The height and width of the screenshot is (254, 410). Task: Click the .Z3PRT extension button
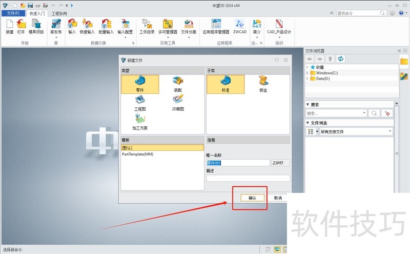[280, 163]
